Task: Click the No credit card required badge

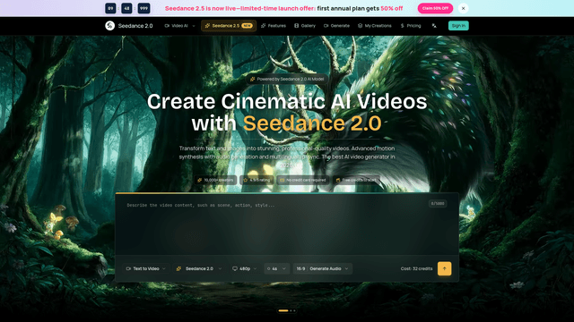Action: (303, 180)
